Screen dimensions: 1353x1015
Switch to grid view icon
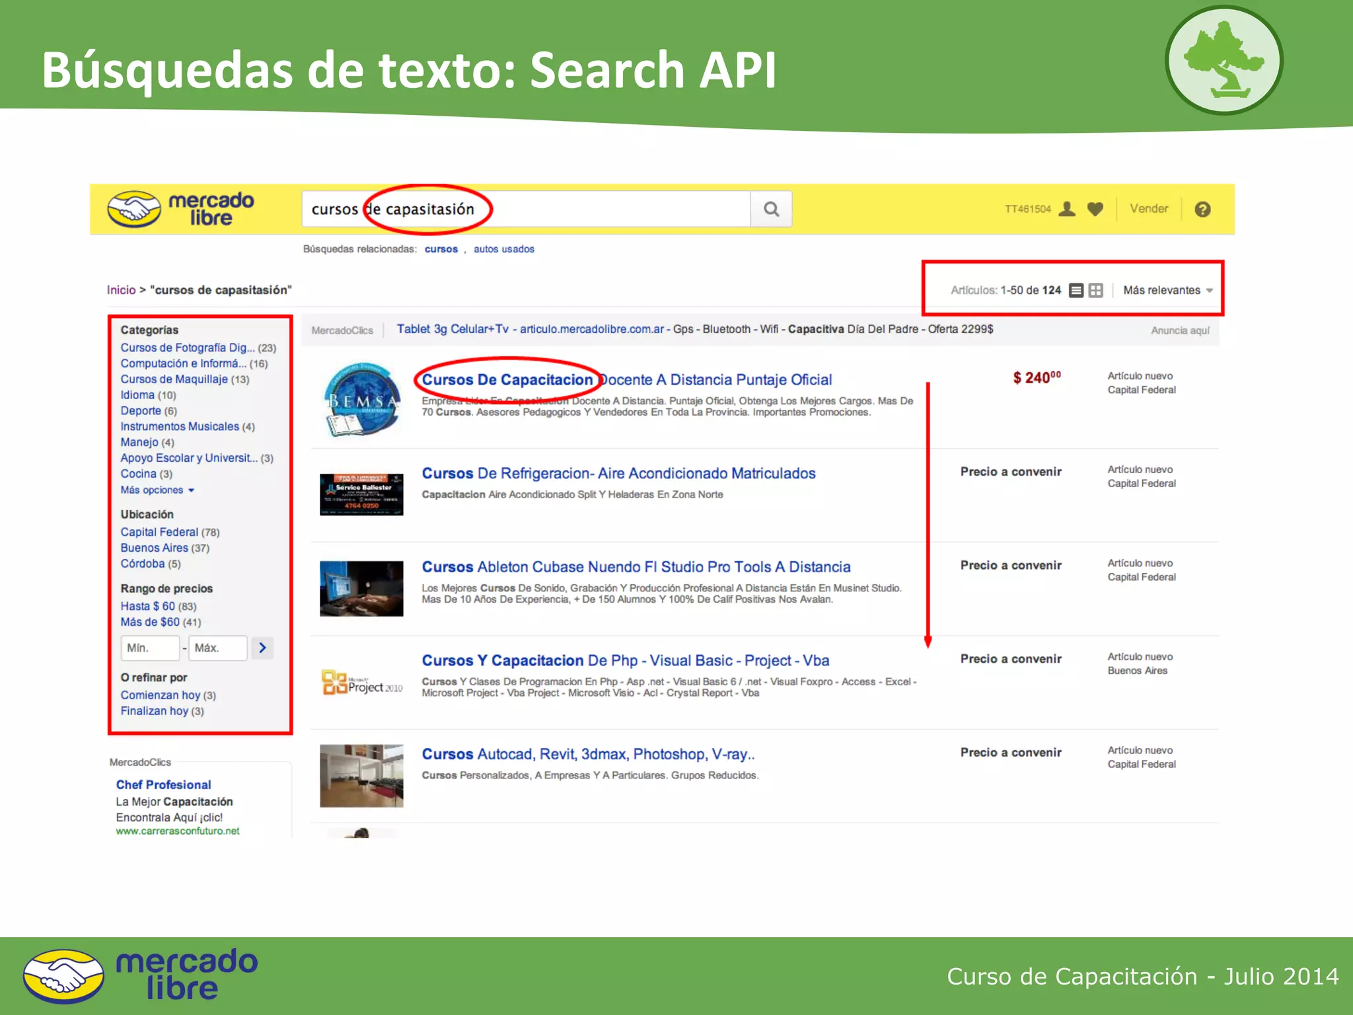coord(1096,290)
